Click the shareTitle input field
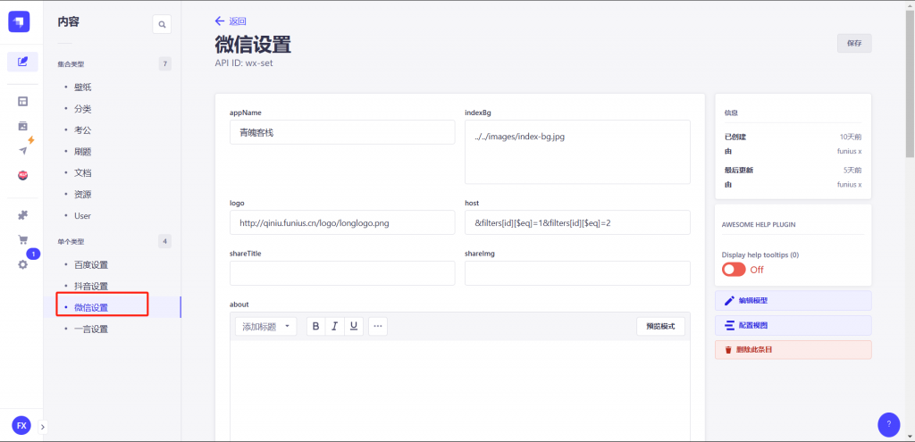This screenshot has width=915, height=442. tap(342, 273)
